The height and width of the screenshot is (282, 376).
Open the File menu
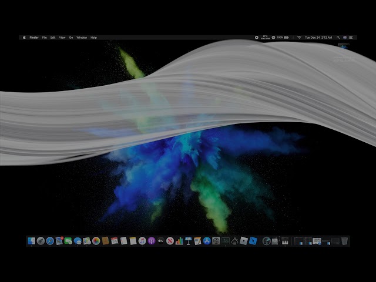click(x=45, y=38)
